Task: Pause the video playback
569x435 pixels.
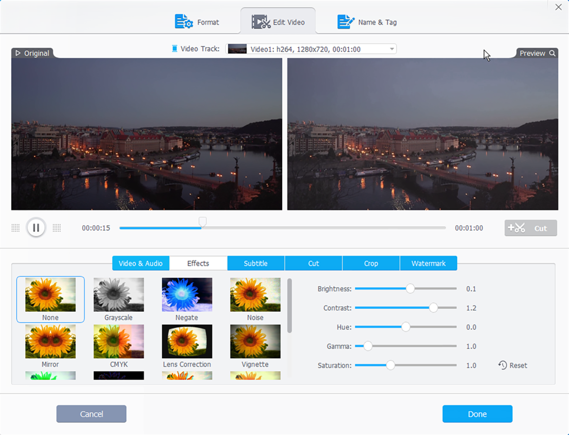Action: tap(36, 228)
